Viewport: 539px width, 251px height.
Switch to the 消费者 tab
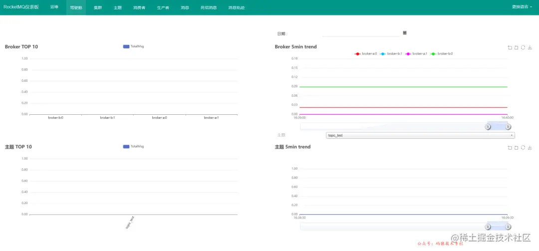(139, 7)
